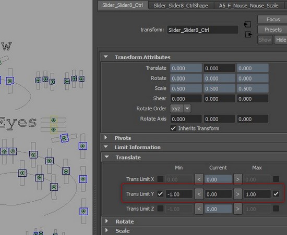
Task: Click Trans Limit X set-min arrow button
Action: click(x=199, y=179)
